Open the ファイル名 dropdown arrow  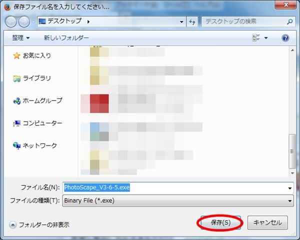tap(290, 188)
